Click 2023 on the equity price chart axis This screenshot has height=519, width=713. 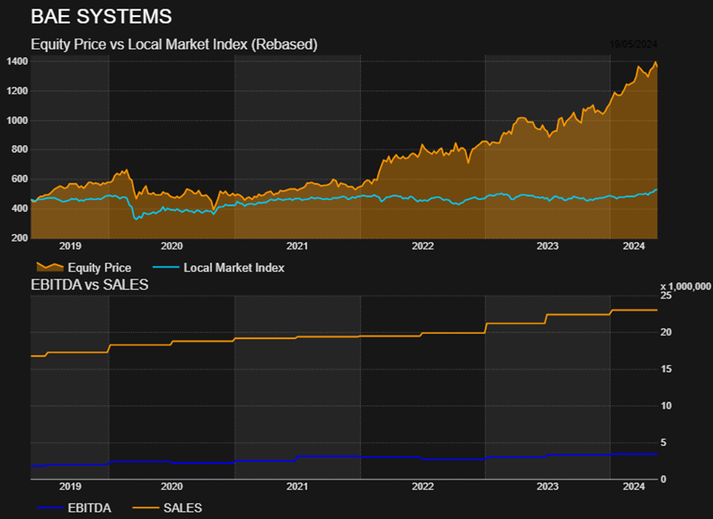pos(548,246)
